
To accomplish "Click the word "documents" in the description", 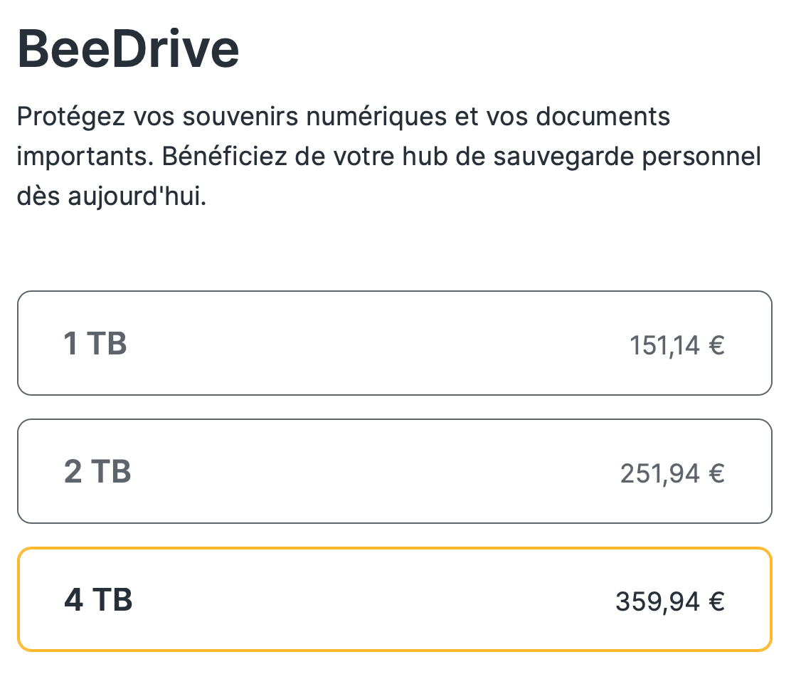I will 603,116.
